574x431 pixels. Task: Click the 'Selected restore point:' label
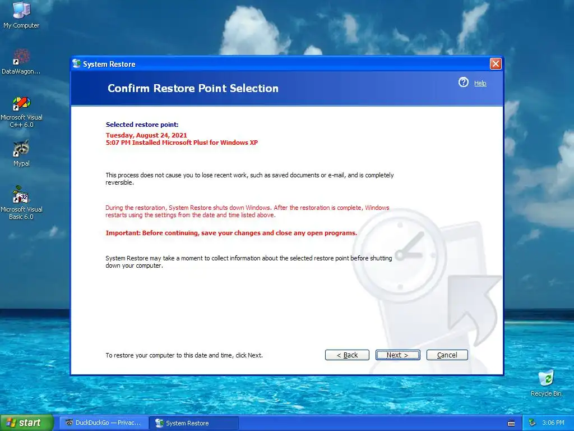pyautogui.click(x=142, y=125)
